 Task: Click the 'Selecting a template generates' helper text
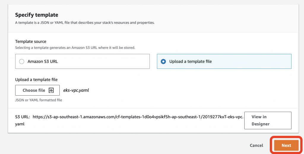[75, 48]
